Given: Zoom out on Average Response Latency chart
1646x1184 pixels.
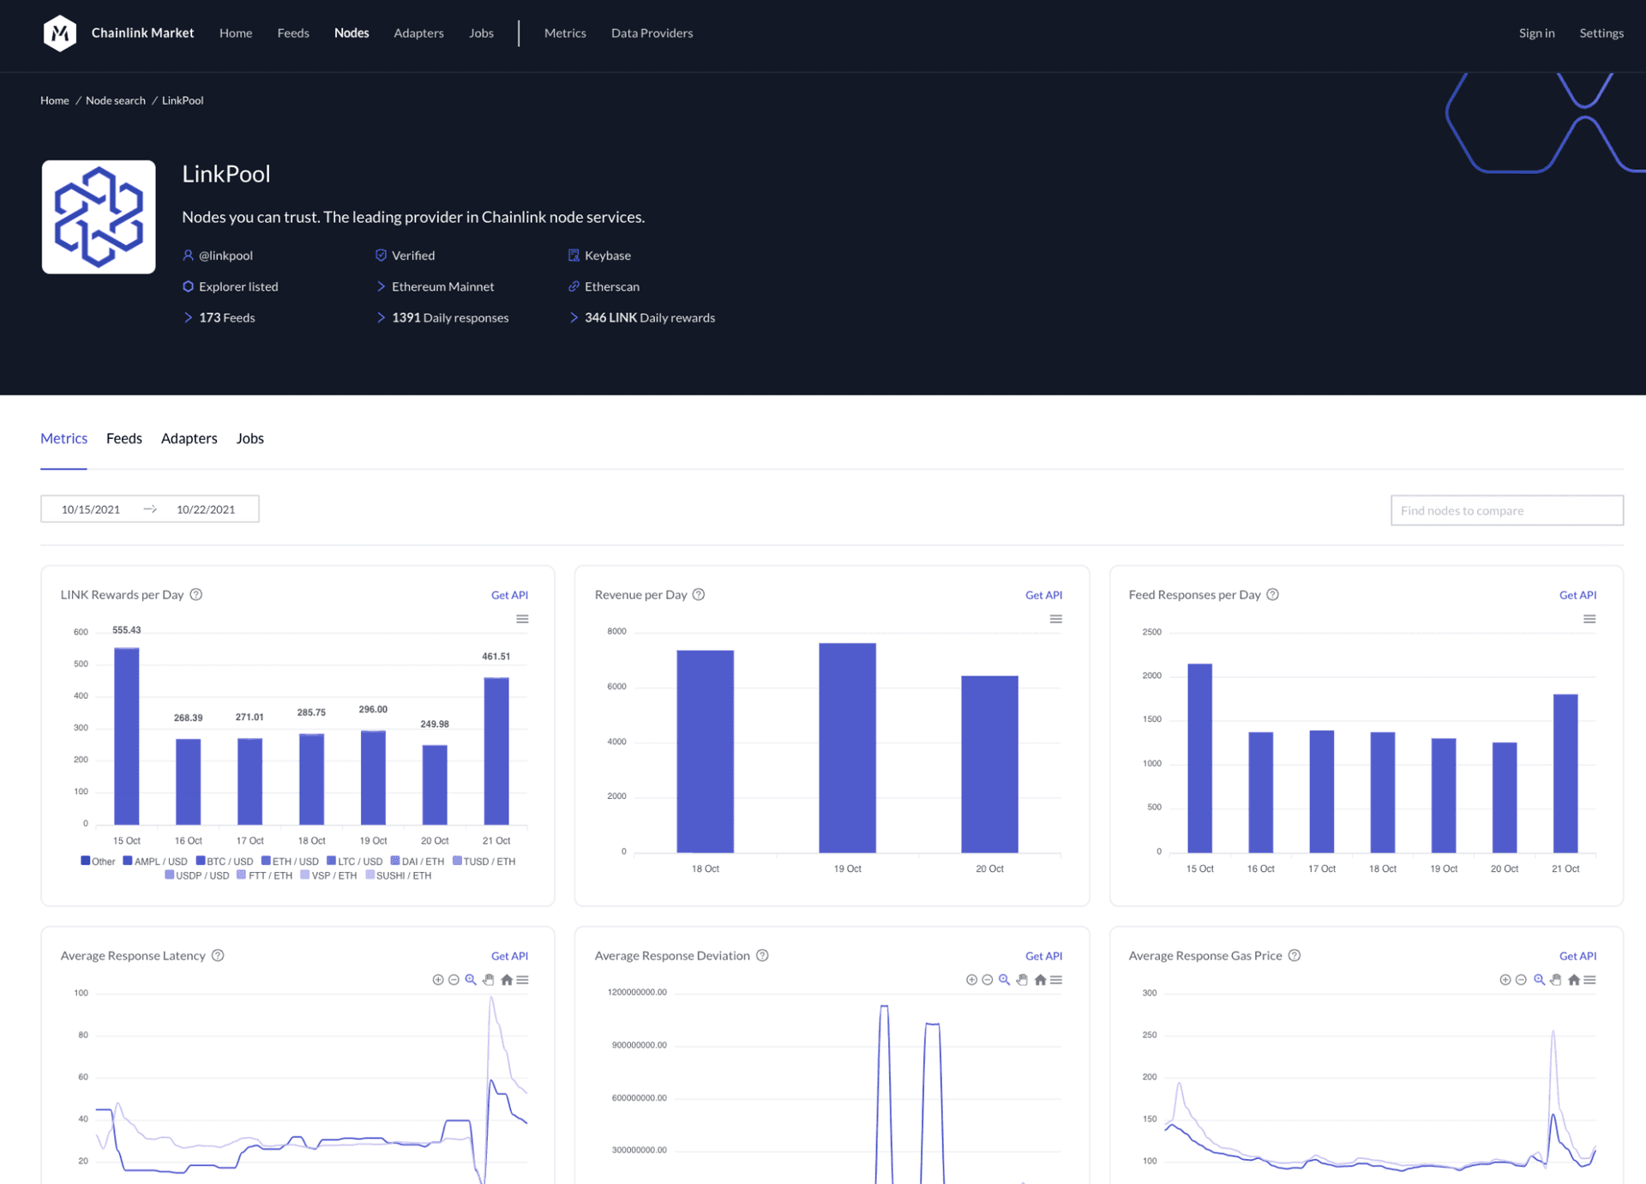Looking at the screenshot, I should click(x=454, y=980).
